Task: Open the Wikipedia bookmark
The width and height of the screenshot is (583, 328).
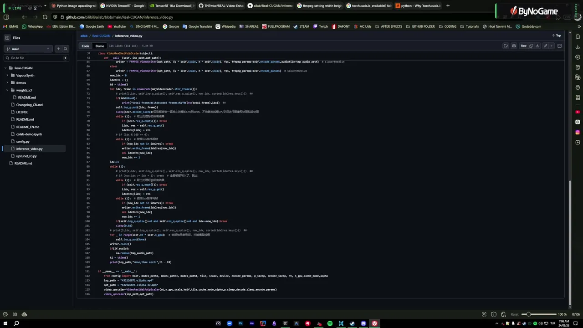Action: [x=225, y=26]
